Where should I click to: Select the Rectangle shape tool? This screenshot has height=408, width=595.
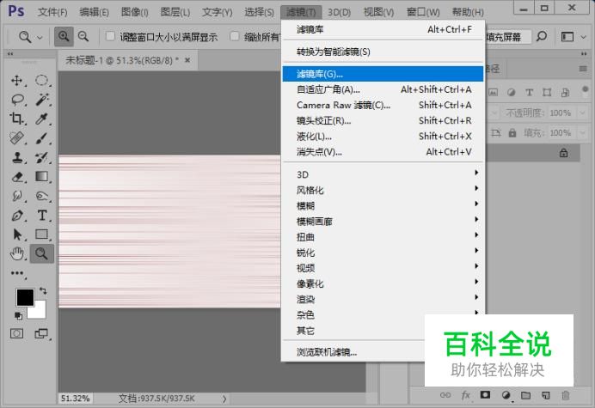(42, 234)
